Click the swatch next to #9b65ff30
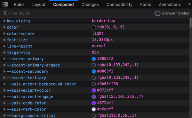The image size is (192, 118). point(94,84)
